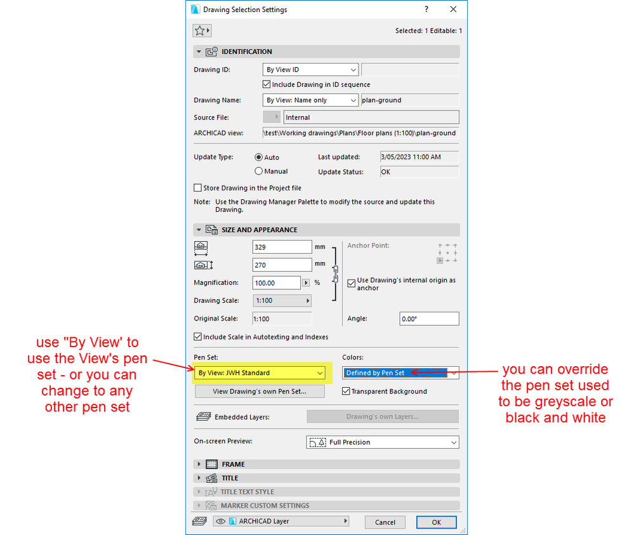Click the Original Scale 1:100 value
The height and width of the screenshot is (535, 634).
click(x=282, y=319)
